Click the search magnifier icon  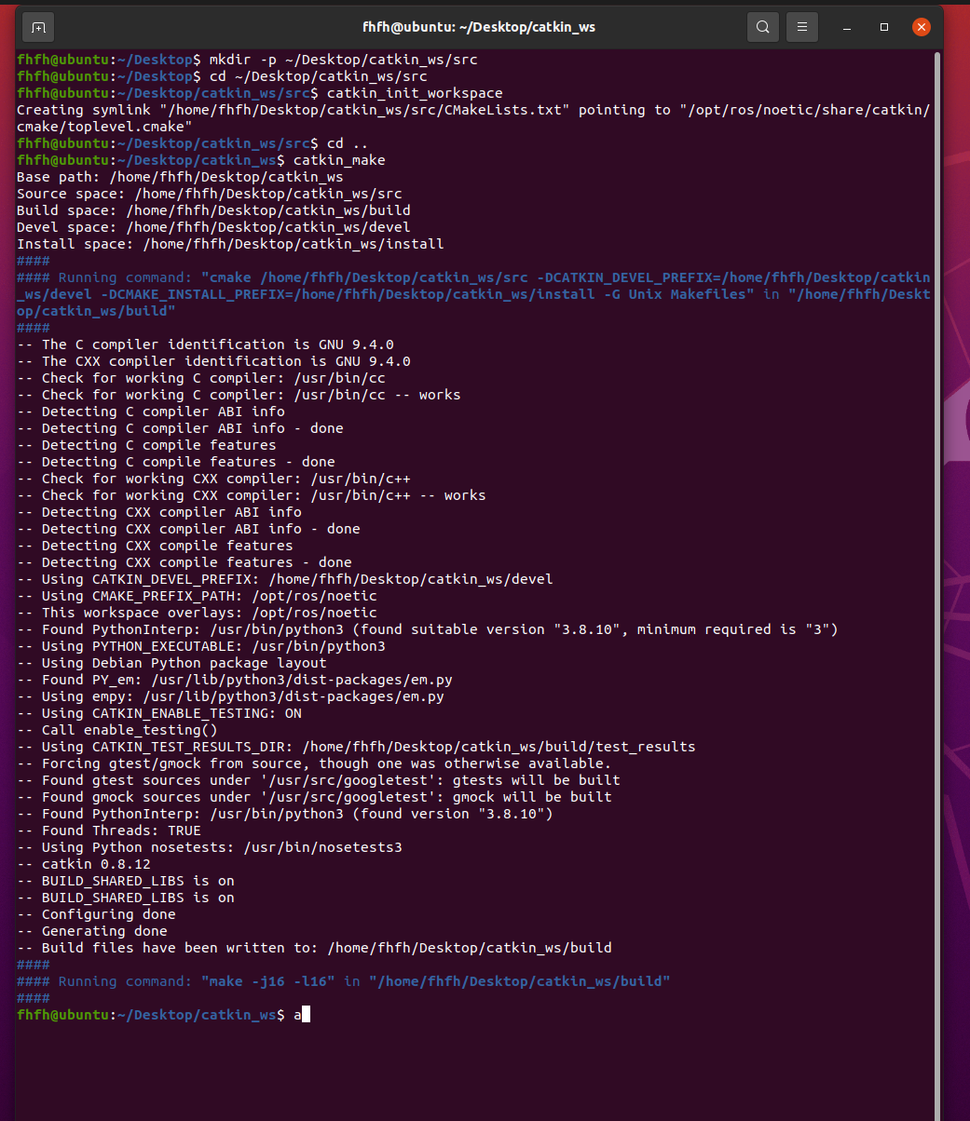(762, 27)
